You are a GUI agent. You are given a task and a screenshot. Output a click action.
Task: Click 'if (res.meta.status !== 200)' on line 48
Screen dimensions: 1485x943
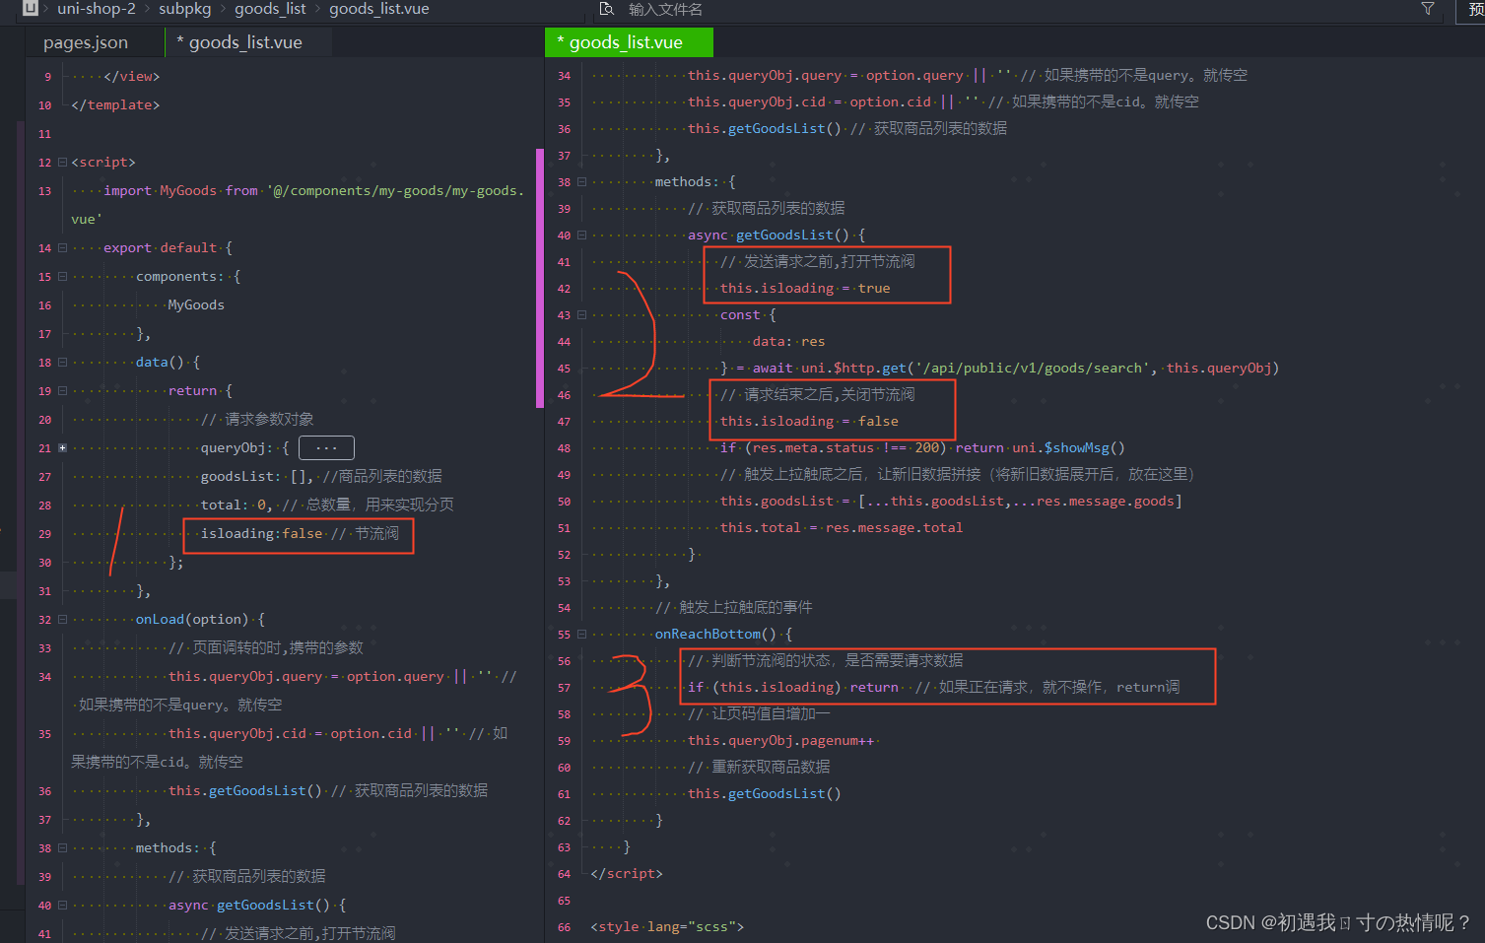(834, 447)
